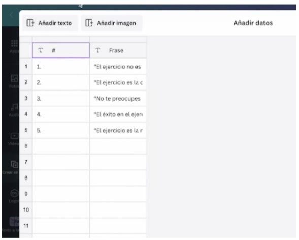This screenshot has height=240, width=299.
Task: Click the text type icon in # column header
Action: click(x=41, y=50)
